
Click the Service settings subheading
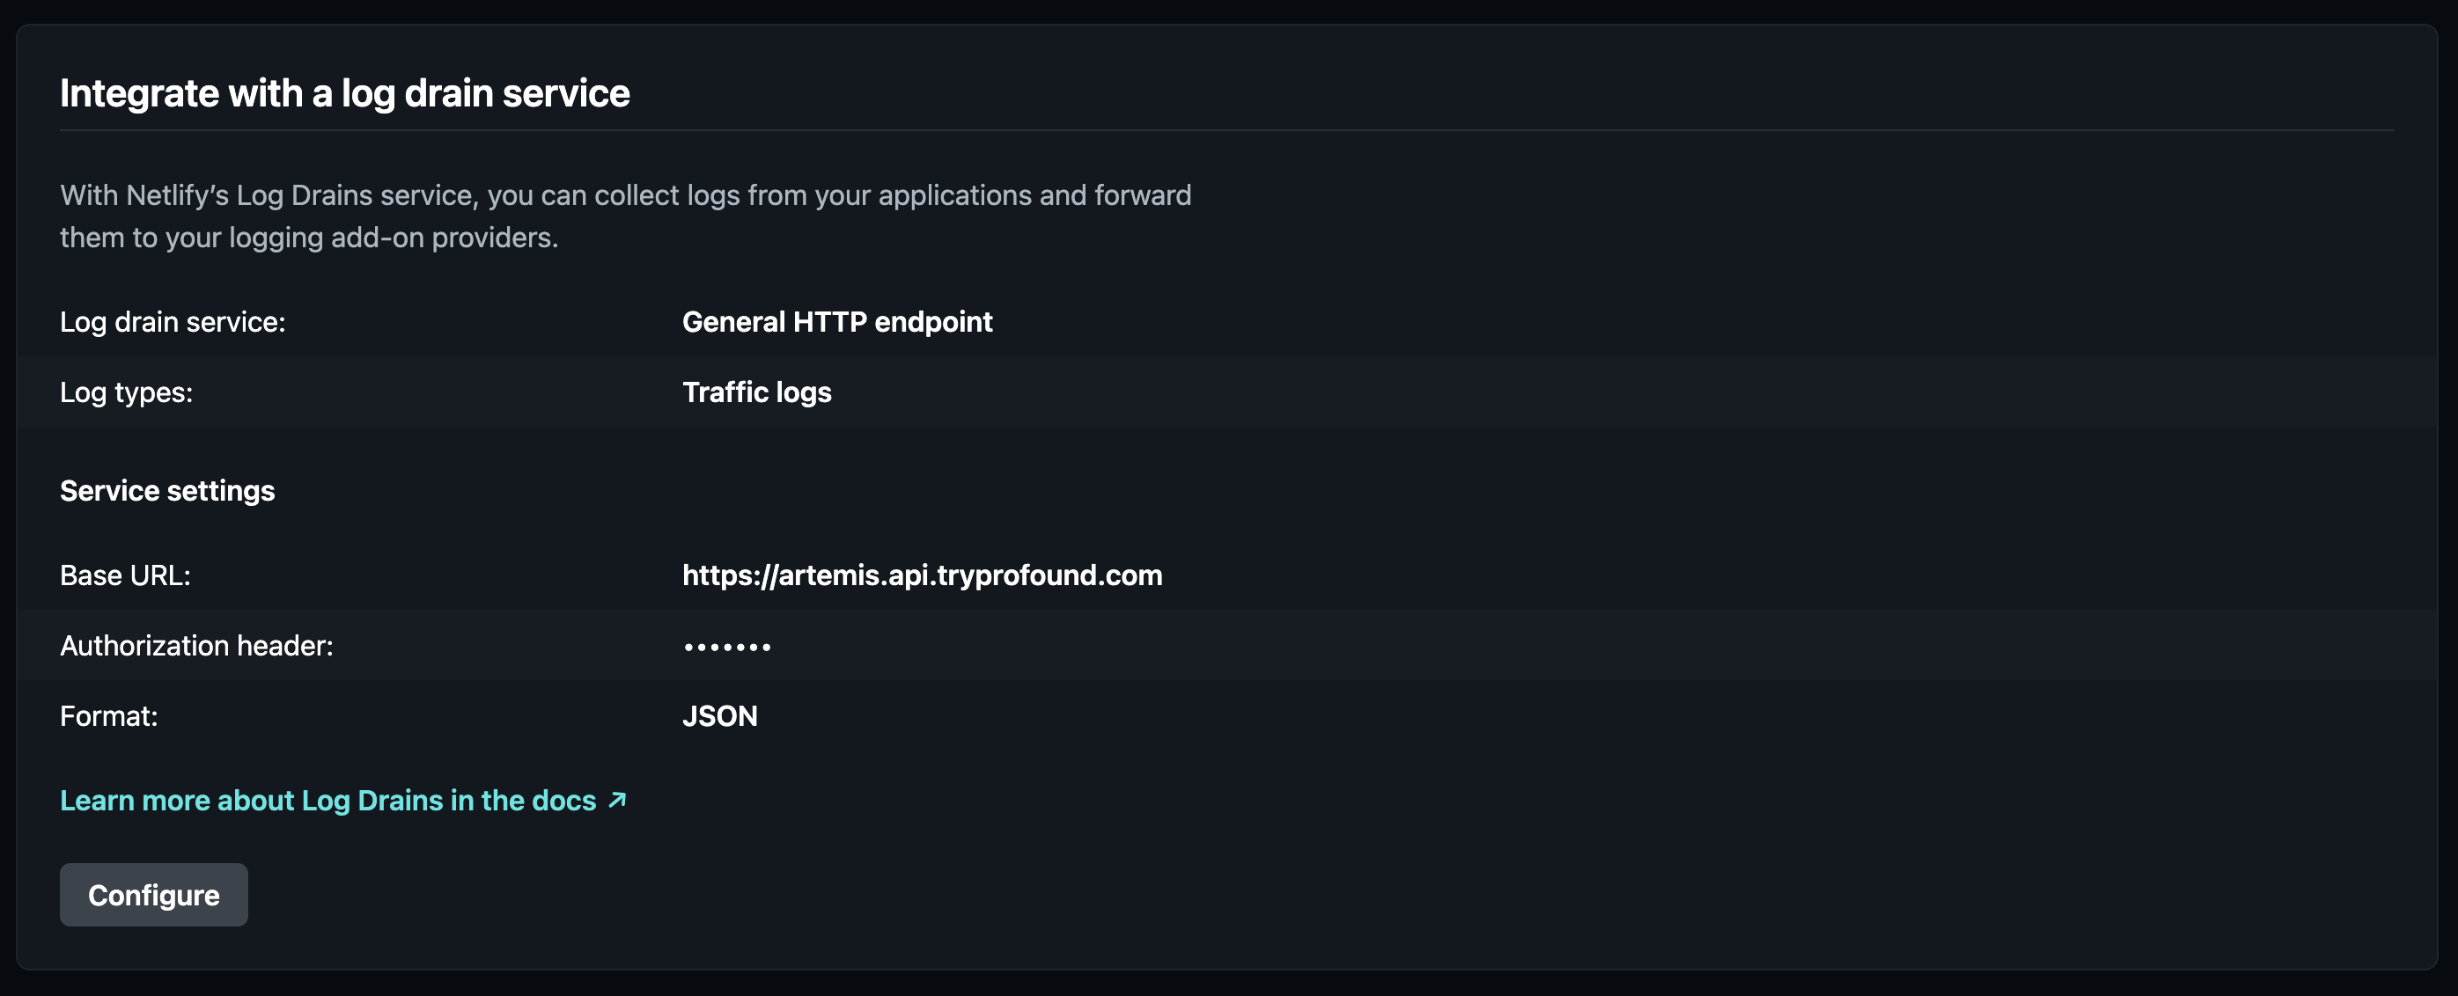(x=167, y=490)
